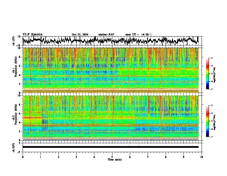Image resolution: width=227 pixels, height=176 pixels.
Task: Select the 'start UT = 14:20:1' text
Action: pos(138,35)
